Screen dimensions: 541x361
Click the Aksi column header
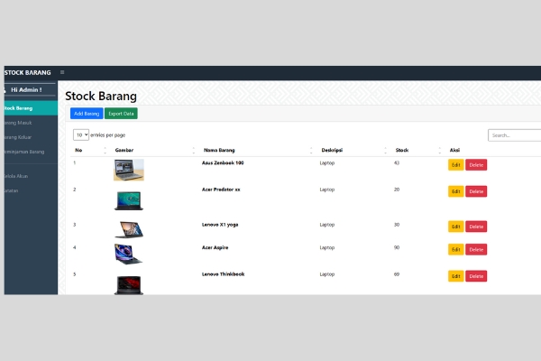click(454, 150)
